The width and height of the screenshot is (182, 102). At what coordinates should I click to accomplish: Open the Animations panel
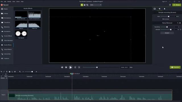[7, 31]
